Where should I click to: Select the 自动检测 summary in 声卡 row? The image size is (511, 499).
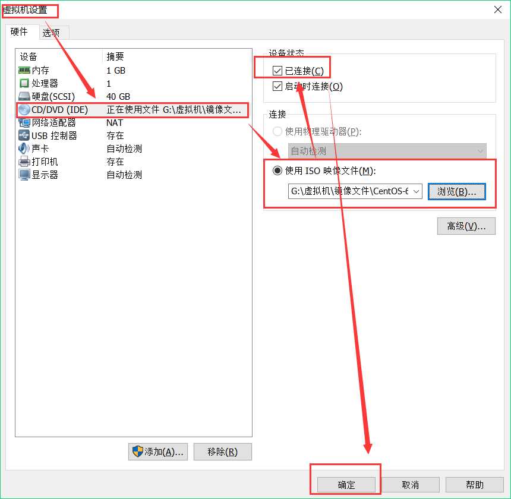pyautogui.click(x=124, y=149)
